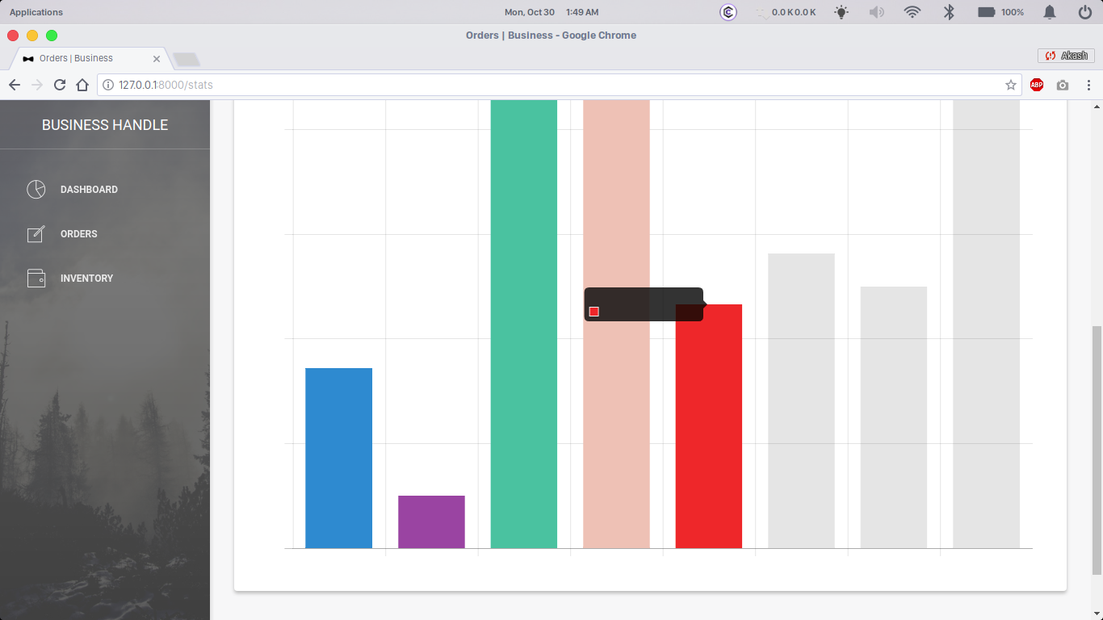1103x620 pixels.
Task: Click the green chart bar
Action: point(523,324)
